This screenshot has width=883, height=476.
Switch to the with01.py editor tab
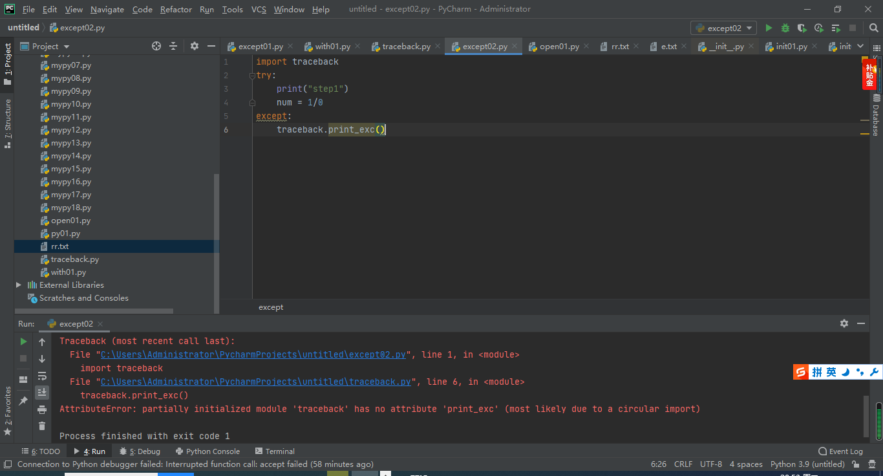(332, 47)
